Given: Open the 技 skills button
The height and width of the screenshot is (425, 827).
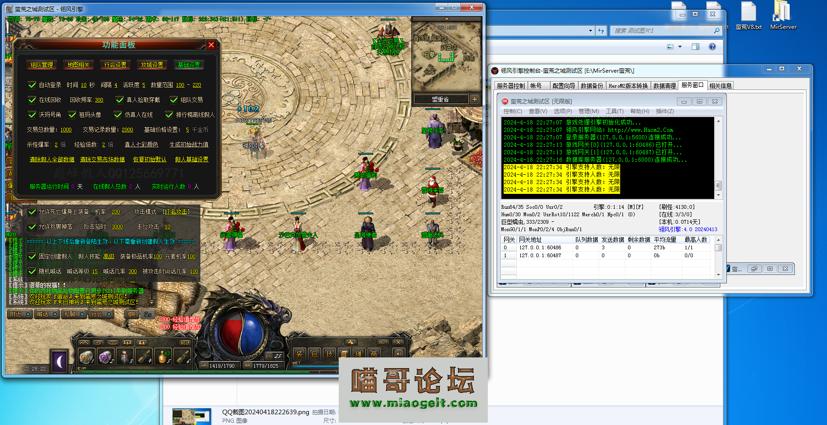Looking at the screenshot, I should pos(329,354).
